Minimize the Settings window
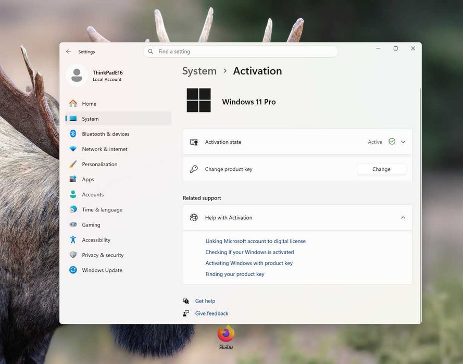The width and height of the screenshot is (463, 364). pos(378,48)
